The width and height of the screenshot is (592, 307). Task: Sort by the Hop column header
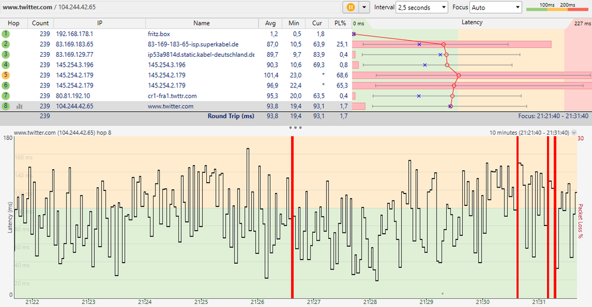(x=14, y=23)
